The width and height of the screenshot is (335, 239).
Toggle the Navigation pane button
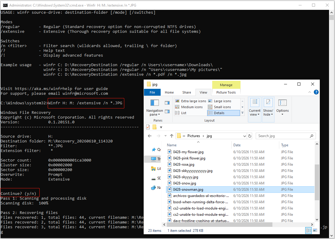tap(154, 108)
